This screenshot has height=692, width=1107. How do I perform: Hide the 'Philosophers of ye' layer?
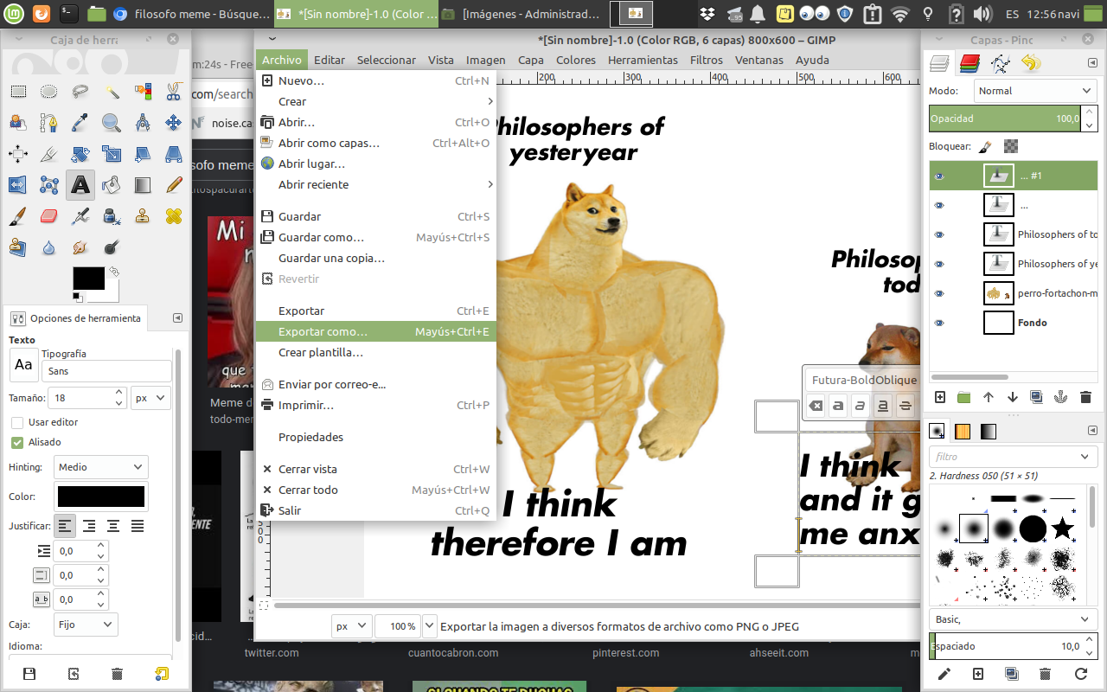point(939,264)
